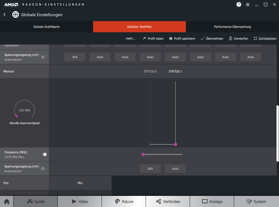Open the Spiele section
The image size is (279, 207).
36,201
